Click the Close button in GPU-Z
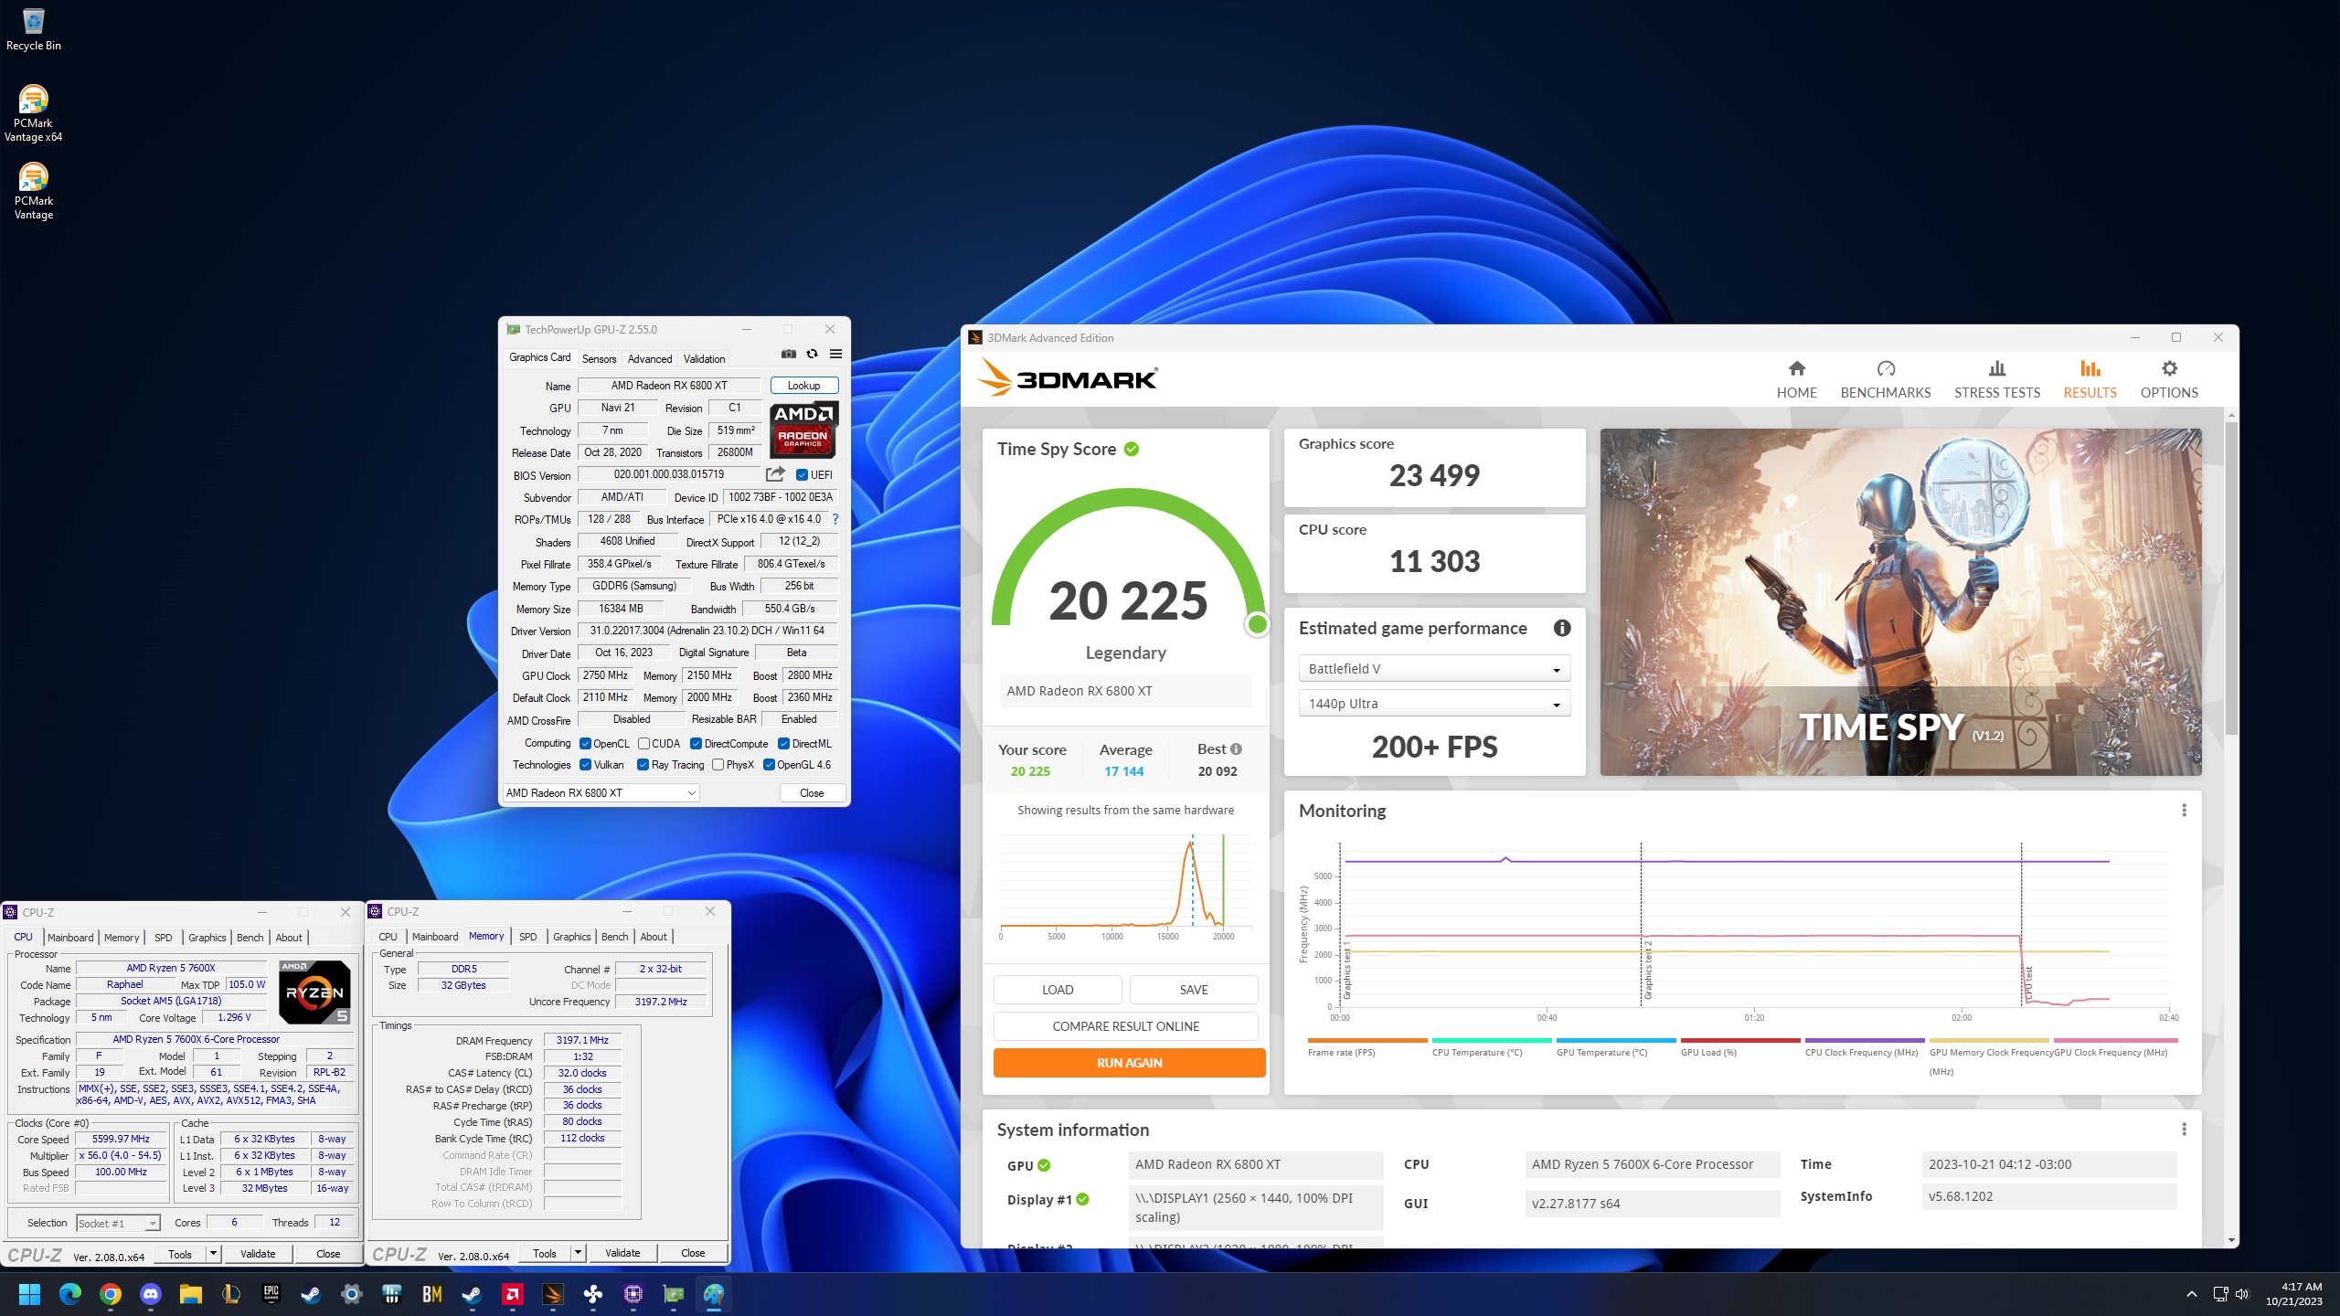Screen dimensions: 2340x1316 click(x=812, y=793)
